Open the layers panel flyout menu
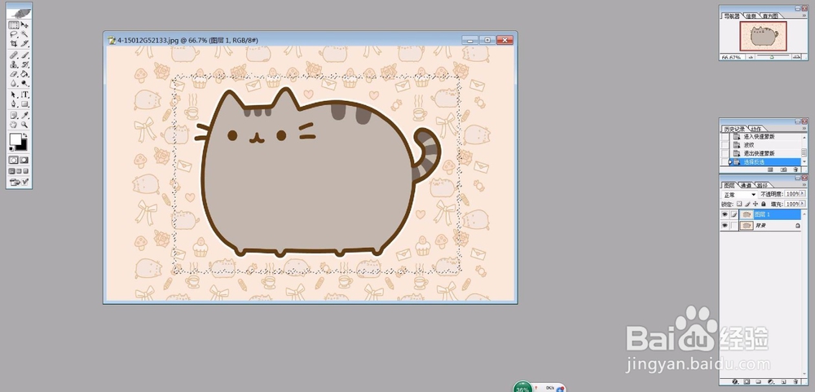This screenshot has width=815, height=392. pyautogui.click(x=804, y=185)
